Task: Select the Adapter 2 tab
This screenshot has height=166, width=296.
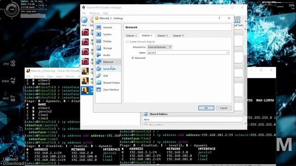Action: [x=147, y=36]
